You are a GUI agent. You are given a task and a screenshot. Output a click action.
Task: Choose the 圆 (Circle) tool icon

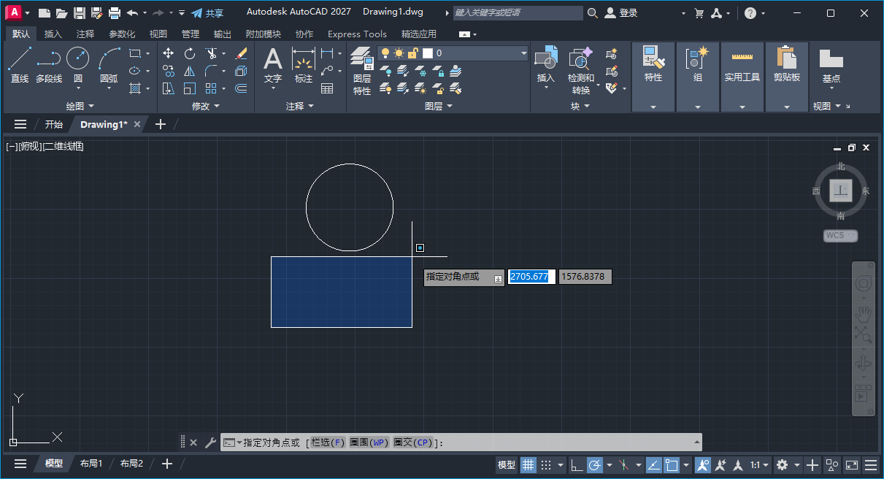point(78,58)
